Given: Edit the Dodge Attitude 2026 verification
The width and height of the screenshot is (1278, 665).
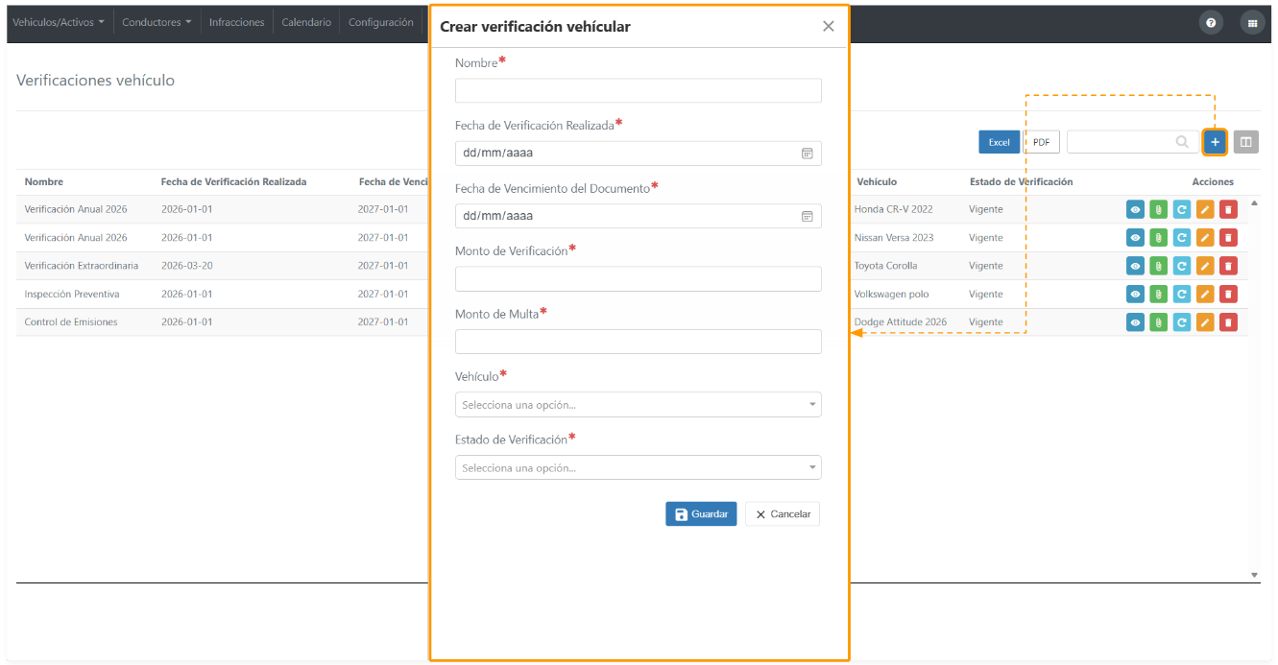Looking at the screenshot, I should (x=1205, y=322).
